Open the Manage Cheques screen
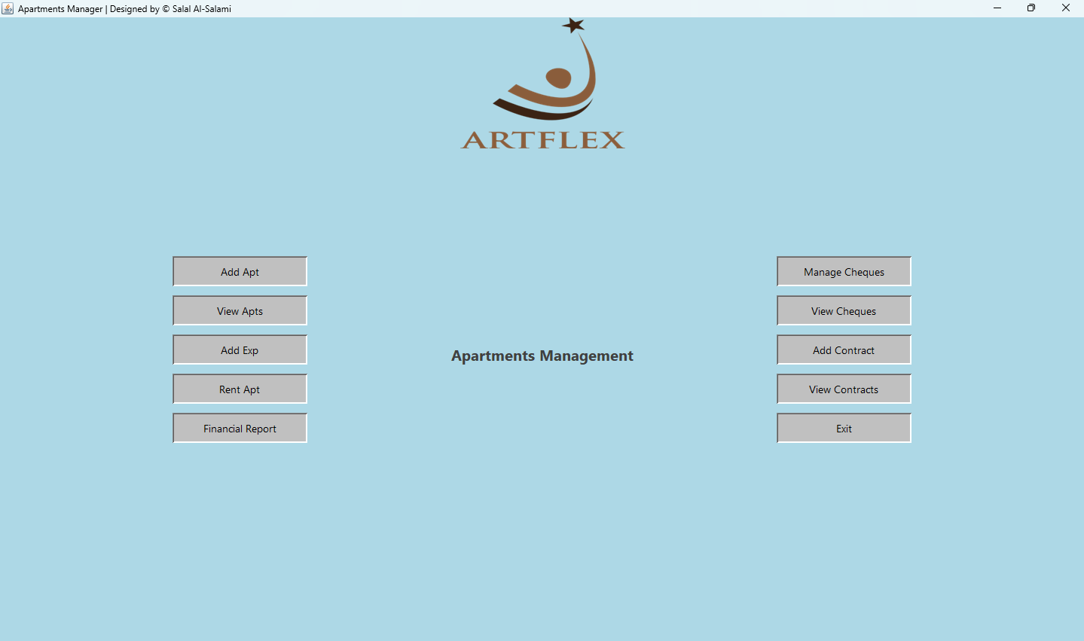Viewport: 1084px width, 641px height. click(x=843, y=271)
